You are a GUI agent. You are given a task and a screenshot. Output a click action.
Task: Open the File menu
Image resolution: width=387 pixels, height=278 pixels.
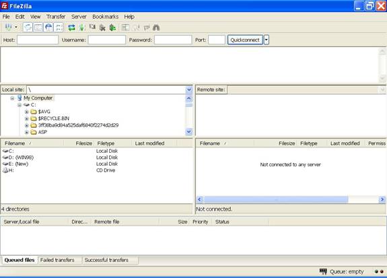(6, 17)
